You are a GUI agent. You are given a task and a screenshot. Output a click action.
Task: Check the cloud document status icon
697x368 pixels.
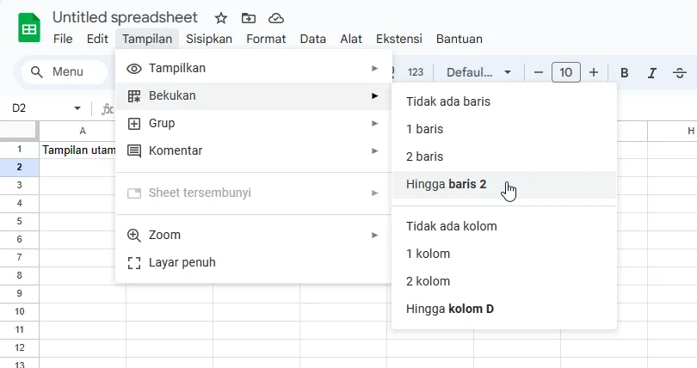(x=275, y=18)
